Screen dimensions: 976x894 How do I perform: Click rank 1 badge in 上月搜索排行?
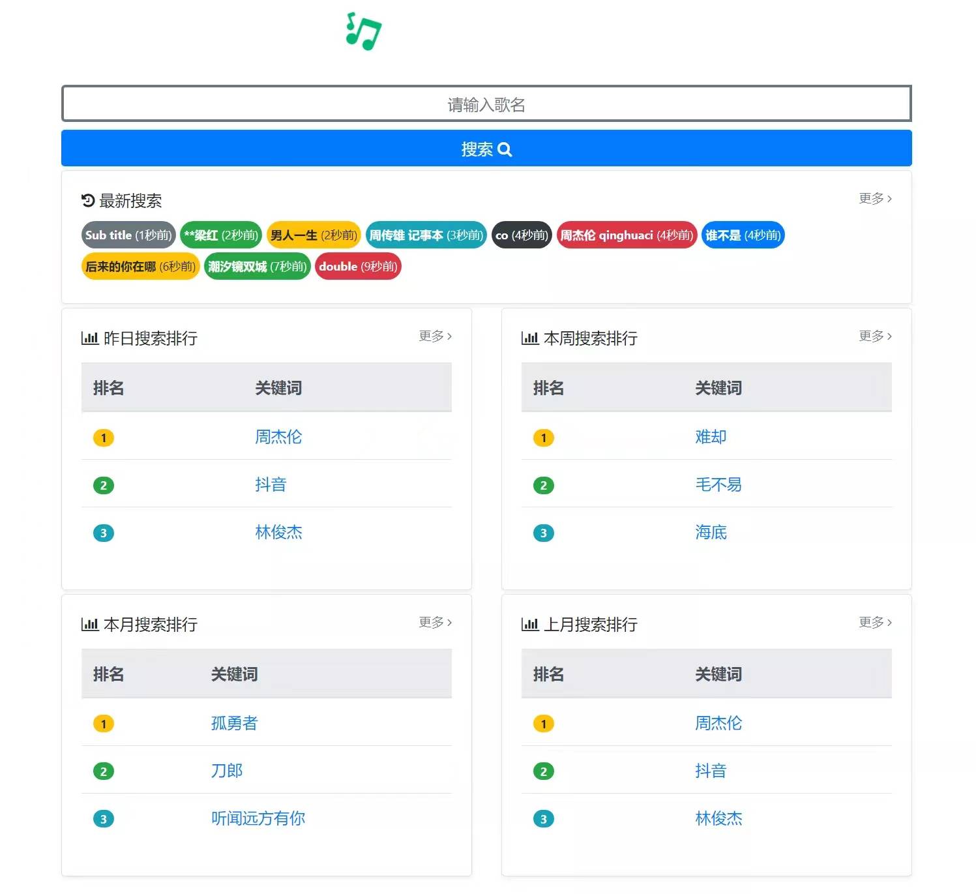click(544, 724)
